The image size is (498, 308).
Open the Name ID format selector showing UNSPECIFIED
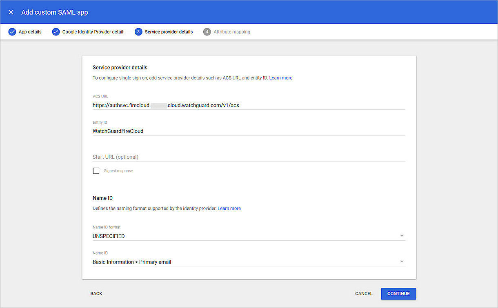pyautogui.click(x=245, y=236)
